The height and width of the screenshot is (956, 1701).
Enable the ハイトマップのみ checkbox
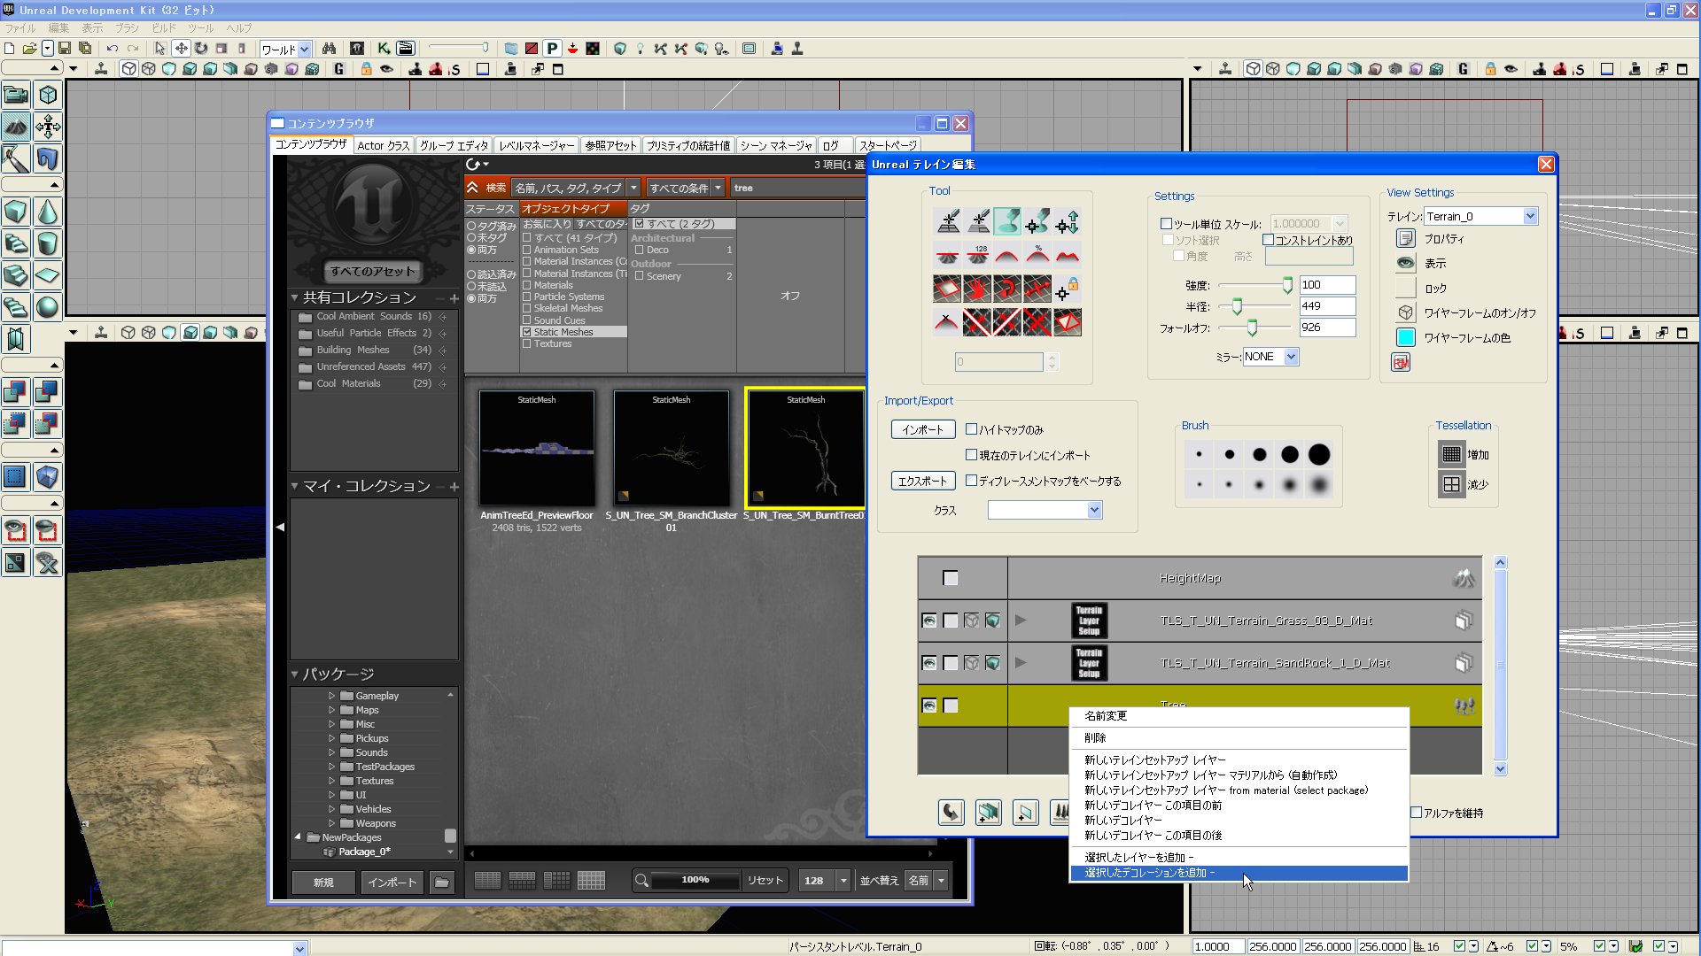point(972,429)
